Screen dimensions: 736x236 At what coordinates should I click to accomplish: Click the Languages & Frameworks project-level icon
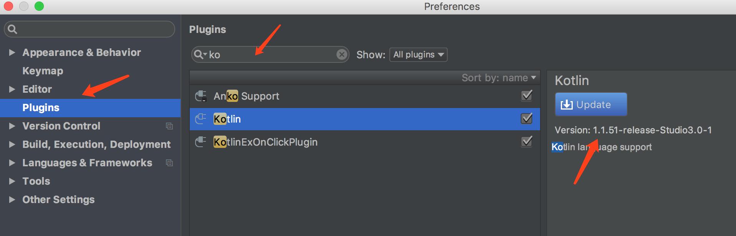coord(169,163)
